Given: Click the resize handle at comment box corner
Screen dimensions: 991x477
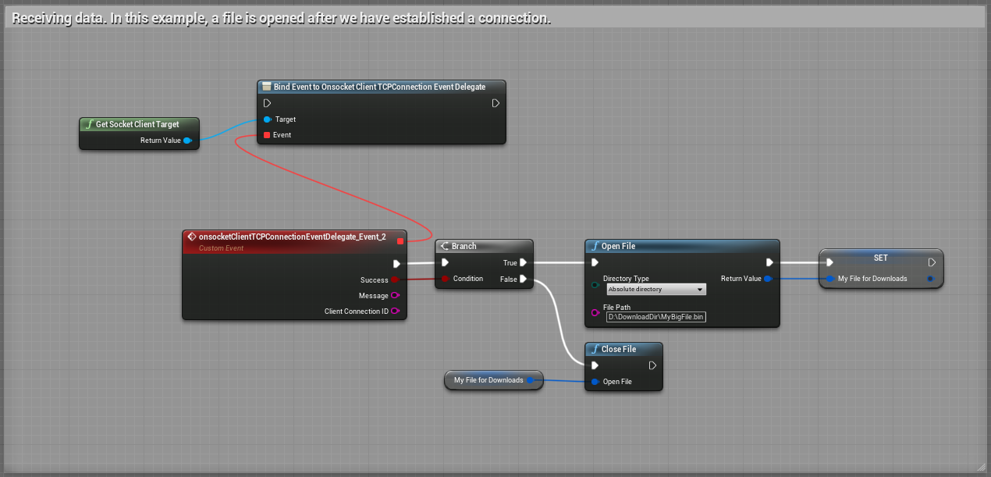Looking at the screenshot, I should [981, 467].
